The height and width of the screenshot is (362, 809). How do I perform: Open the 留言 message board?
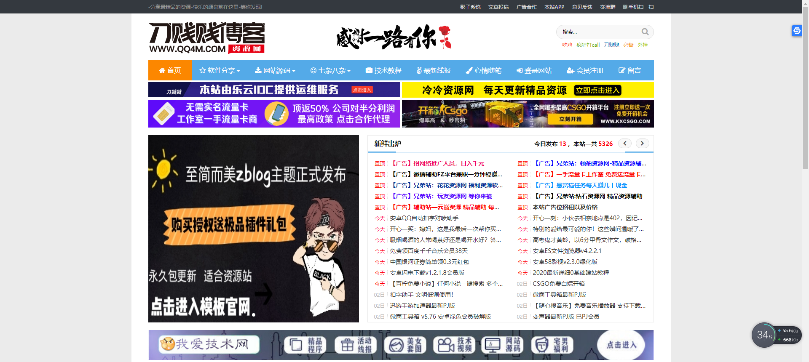pos(630,71)
